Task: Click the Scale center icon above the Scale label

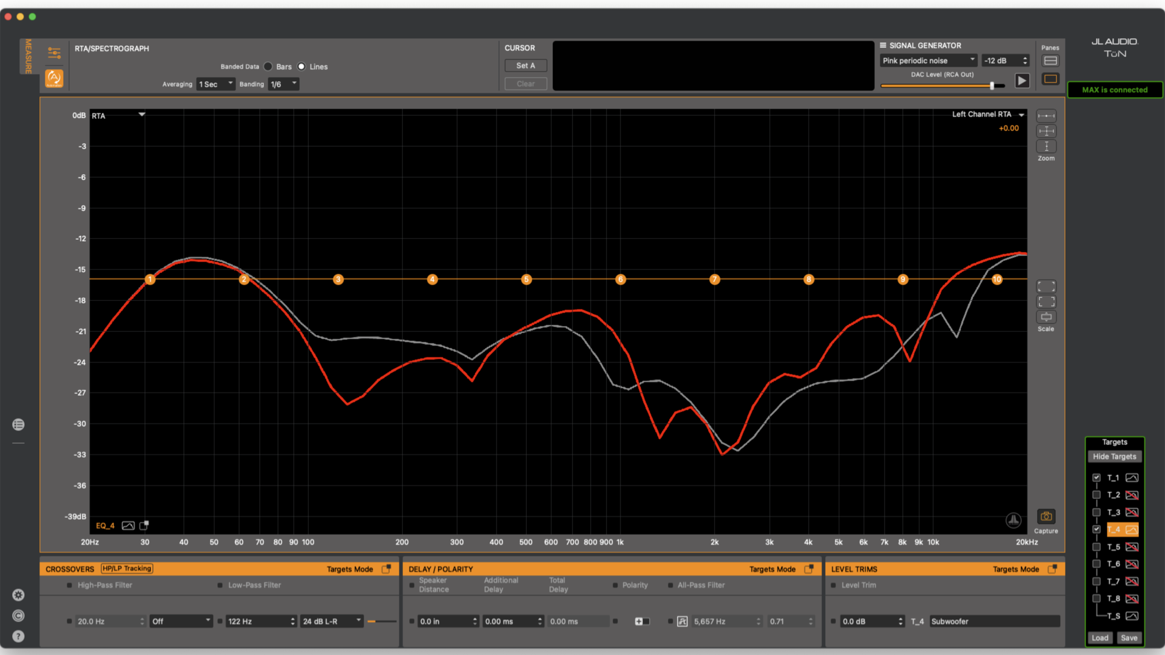Action: click(1046, 317)
